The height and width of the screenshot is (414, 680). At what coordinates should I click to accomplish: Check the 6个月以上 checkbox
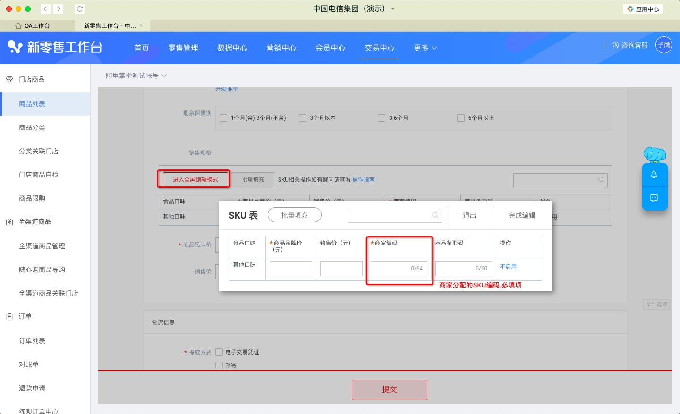[461, 118]
